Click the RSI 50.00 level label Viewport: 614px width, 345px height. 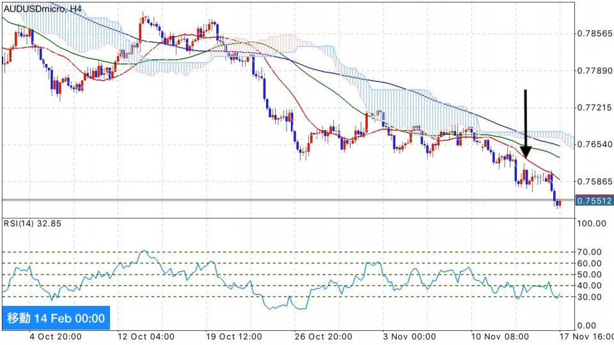(592, 275)
